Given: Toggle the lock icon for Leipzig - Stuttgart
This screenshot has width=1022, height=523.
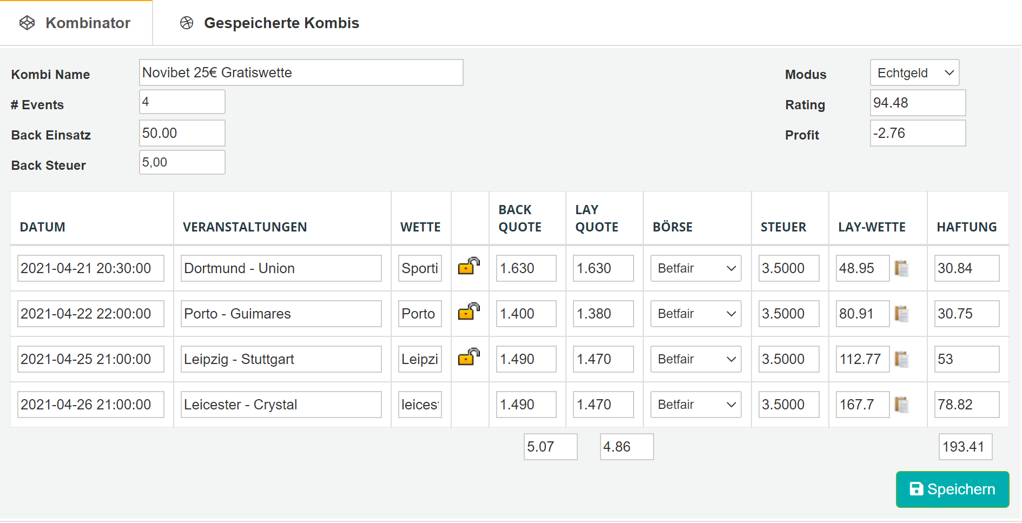Looking at the screenshot, I should (x=469, y=356).
